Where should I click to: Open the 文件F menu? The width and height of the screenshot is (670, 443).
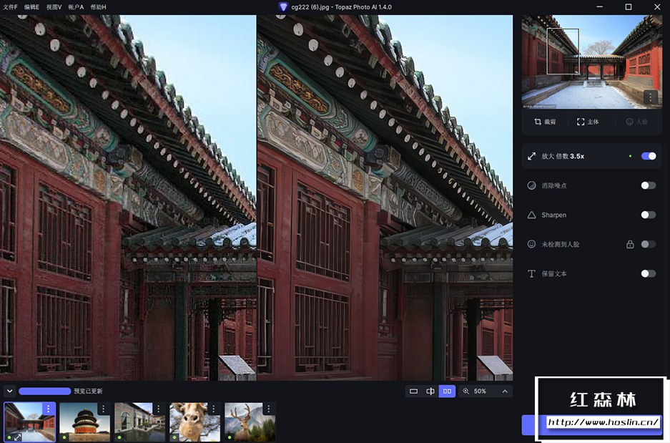[10, 7]
